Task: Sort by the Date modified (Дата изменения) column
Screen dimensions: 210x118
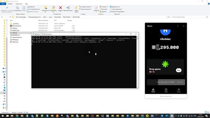Action: coord(43,20)
